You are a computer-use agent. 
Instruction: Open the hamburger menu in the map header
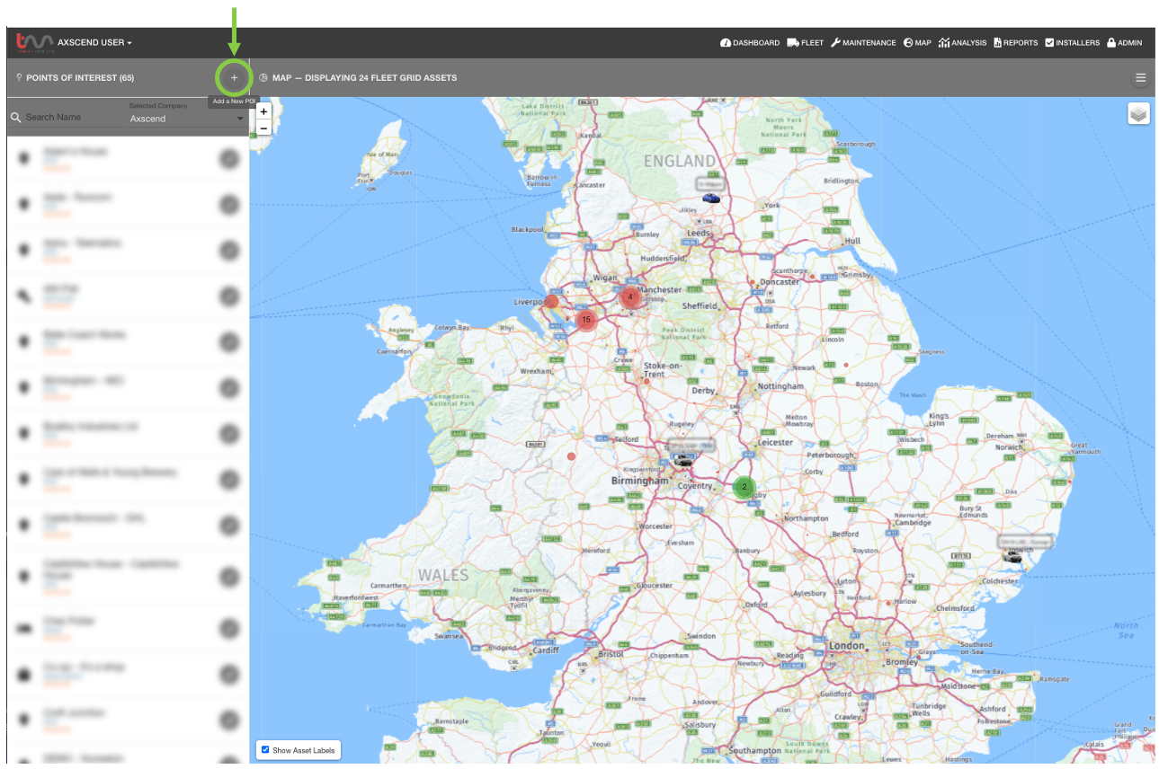click(1140, 78)
